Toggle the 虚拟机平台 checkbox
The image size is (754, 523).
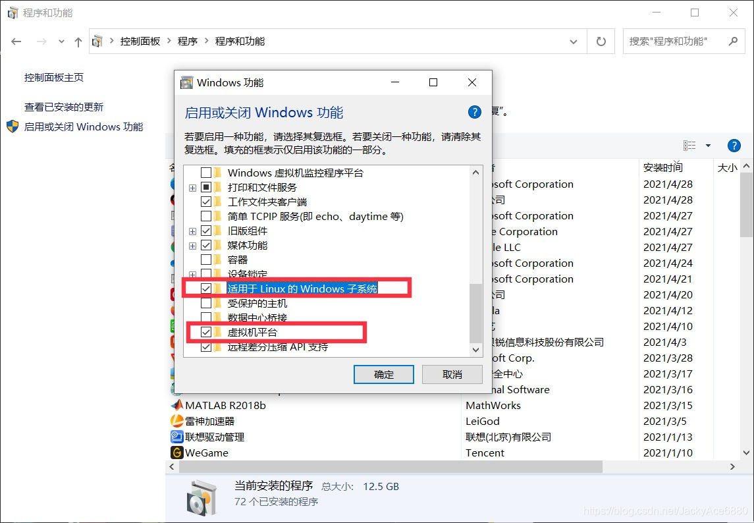click(x=206, y=332)
